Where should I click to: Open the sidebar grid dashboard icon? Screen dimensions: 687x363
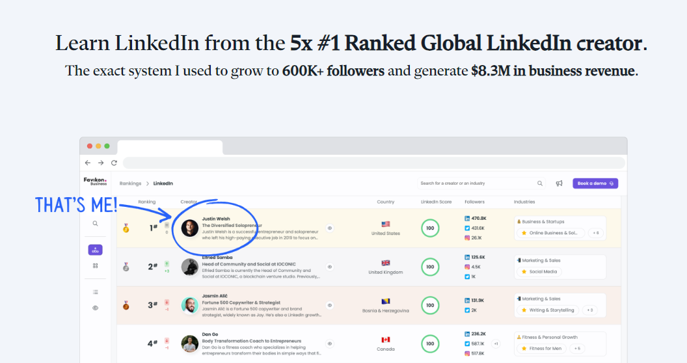click(x=95, y=265)
